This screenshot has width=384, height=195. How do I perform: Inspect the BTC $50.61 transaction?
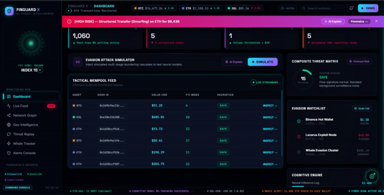click(270, 141)
